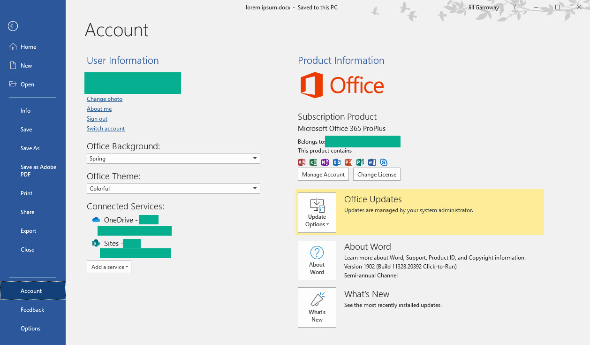590x345 pixels.
Task: Select the Account tab in sidebar
Action: (33, 291)
